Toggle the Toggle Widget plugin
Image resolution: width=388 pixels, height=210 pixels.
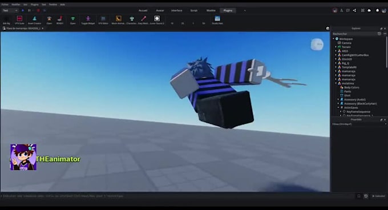(x=88, y=20)
